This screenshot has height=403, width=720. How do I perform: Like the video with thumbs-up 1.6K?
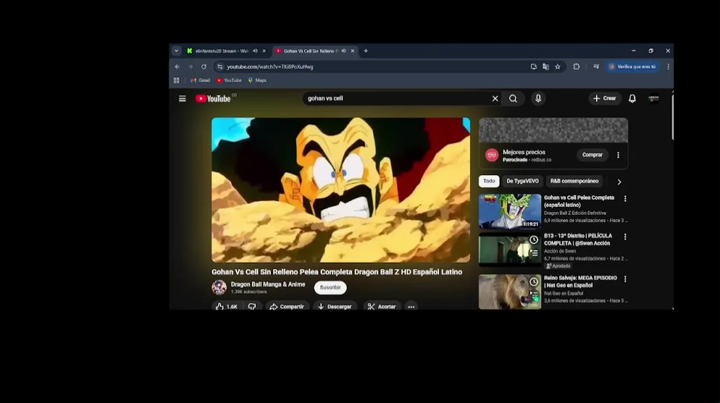(x=227, y=307)
